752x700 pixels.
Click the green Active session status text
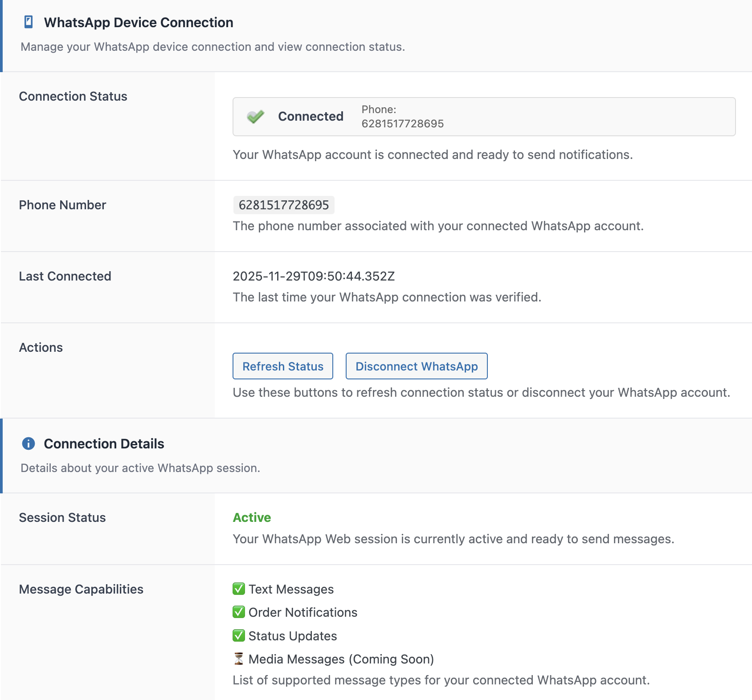point(252,517)
